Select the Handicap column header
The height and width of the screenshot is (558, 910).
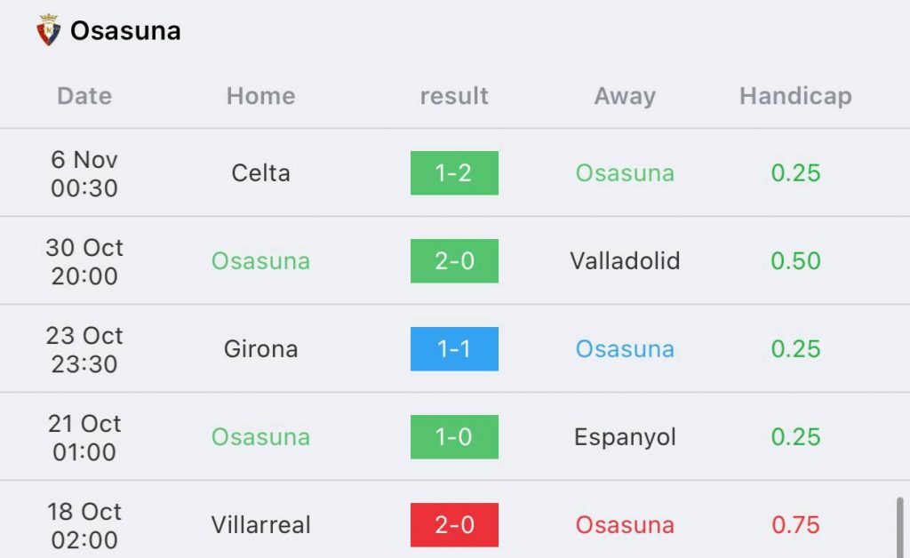pos(795,96)
